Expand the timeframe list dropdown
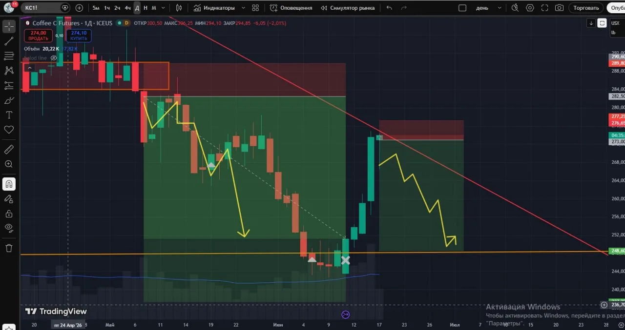The image size is (625, 330). click(x=163, y=8)
